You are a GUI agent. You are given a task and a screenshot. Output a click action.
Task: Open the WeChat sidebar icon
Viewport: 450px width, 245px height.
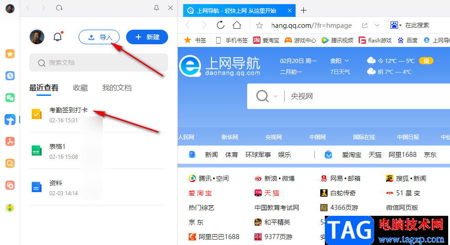[x=10, y=98]
